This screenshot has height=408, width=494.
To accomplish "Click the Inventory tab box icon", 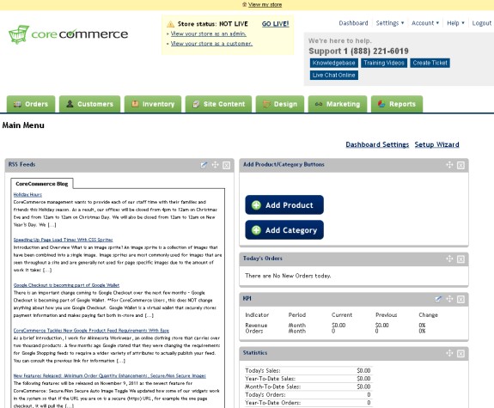I will click(x=135, y=104).
